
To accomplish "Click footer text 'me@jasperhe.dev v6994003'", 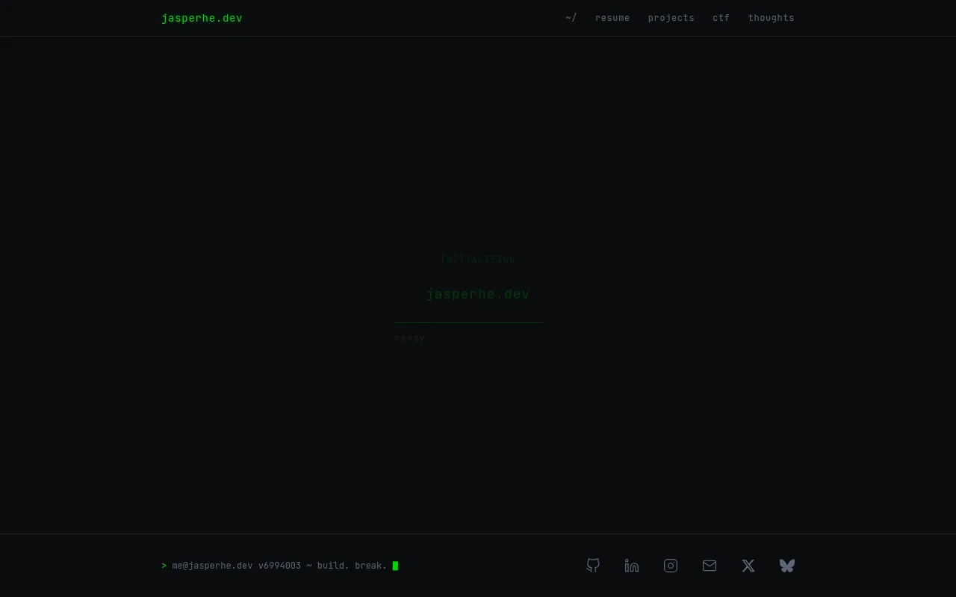I will click(x=237, y=566).
